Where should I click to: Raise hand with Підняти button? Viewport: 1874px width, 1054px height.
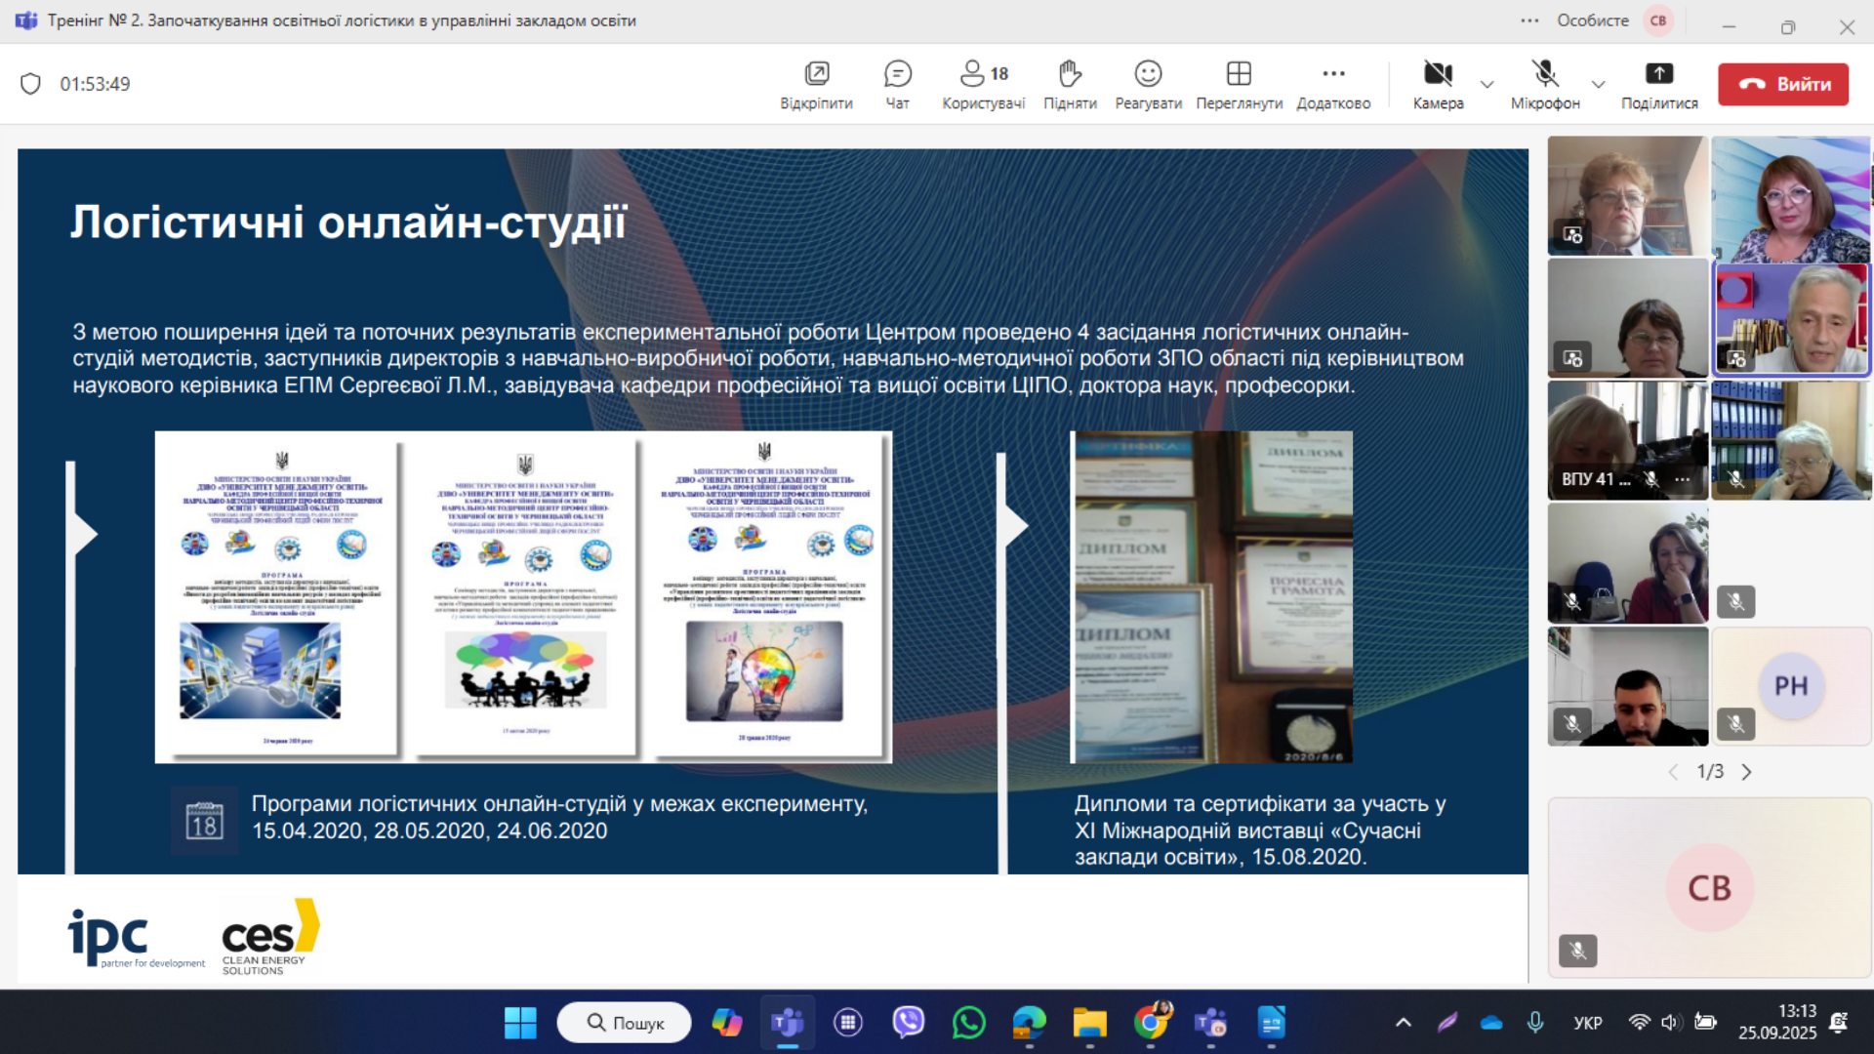[1070, 84]
